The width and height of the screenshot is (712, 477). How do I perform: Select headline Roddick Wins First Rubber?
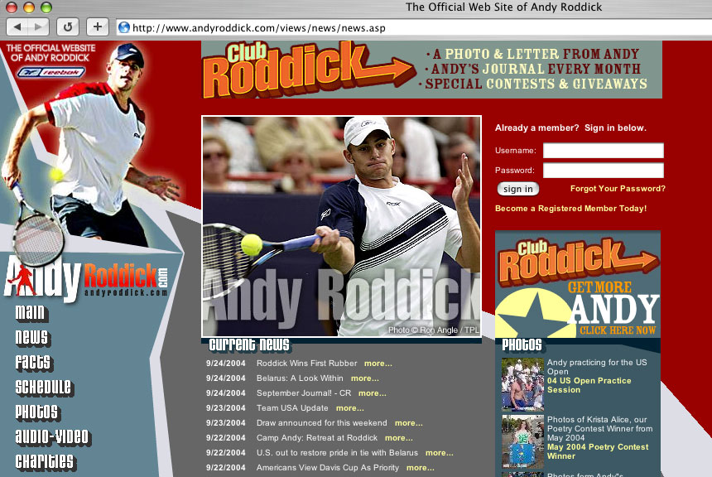[x=306, y=364]
